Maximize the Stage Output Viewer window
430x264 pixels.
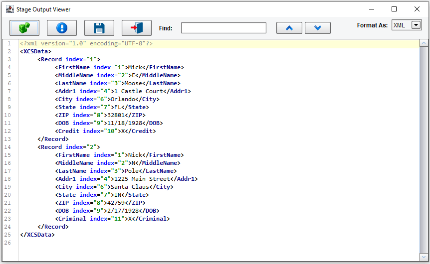click(394, 9)
